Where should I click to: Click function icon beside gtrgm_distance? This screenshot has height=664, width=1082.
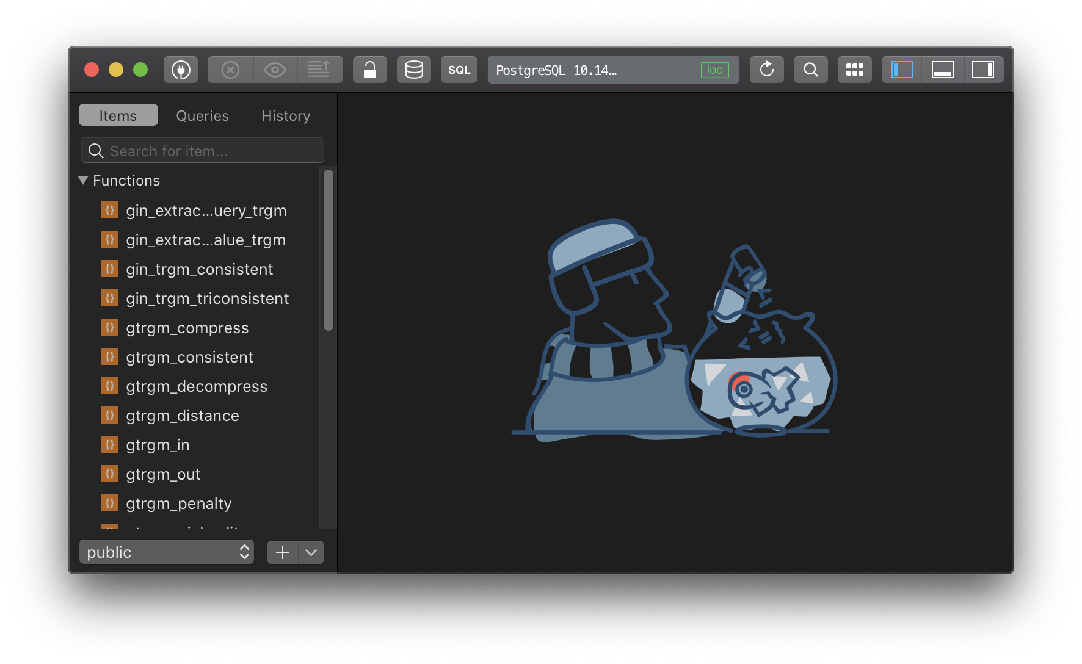tap(110, 415)
